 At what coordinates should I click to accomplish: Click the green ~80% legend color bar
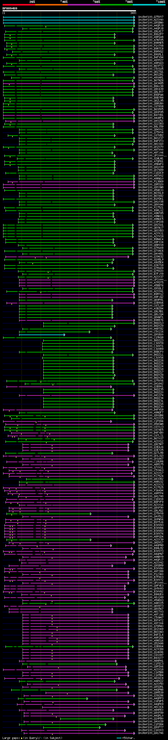pyautogui.click(x=117, y=5)
